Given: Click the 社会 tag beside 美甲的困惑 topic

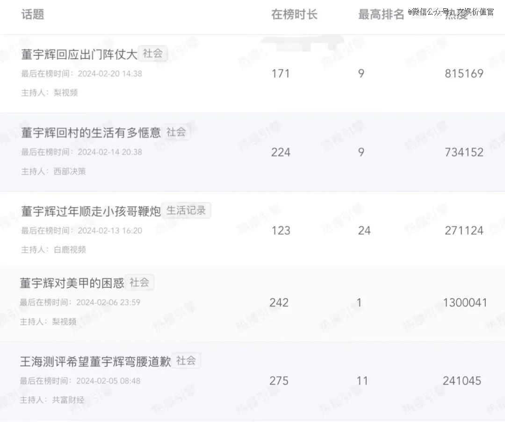Looking at the screenshot, I should pyautogui.click(x=139, y=282).
